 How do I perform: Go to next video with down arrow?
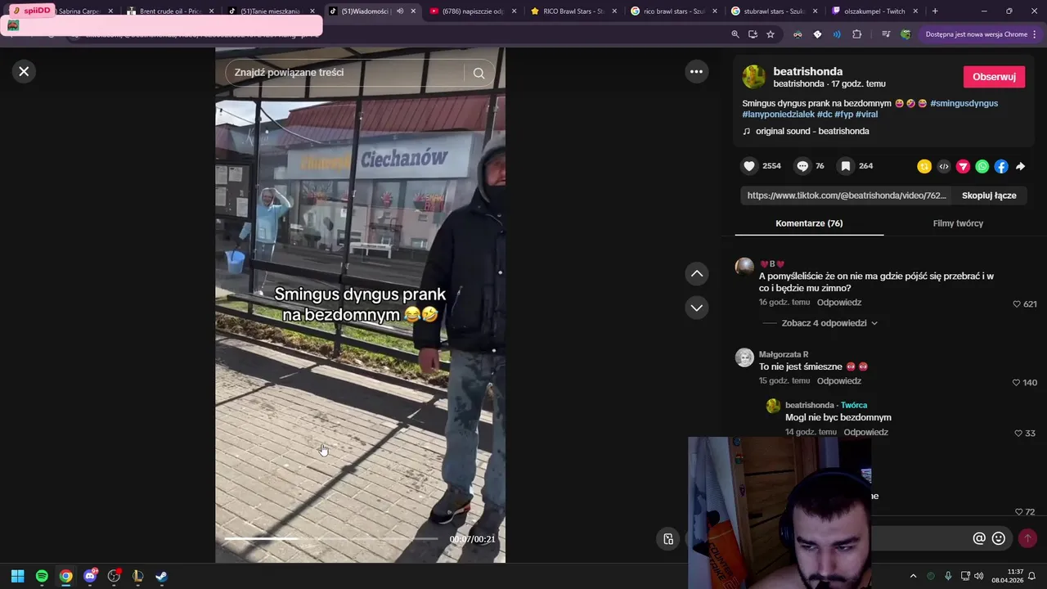pos(696,308)
